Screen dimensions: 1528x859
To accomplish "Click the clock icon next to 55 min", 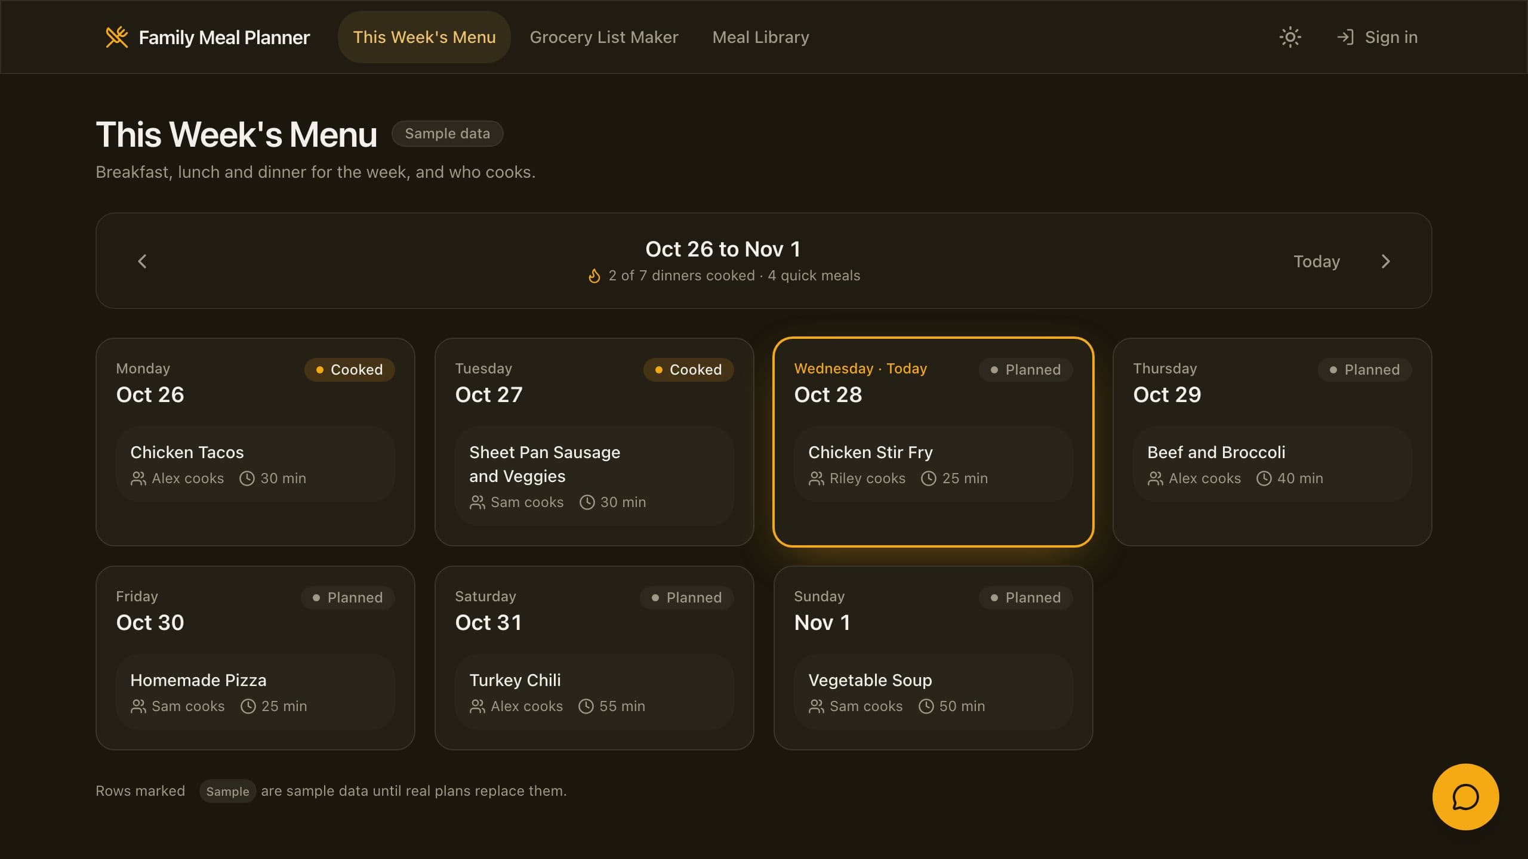I will 586,706.
